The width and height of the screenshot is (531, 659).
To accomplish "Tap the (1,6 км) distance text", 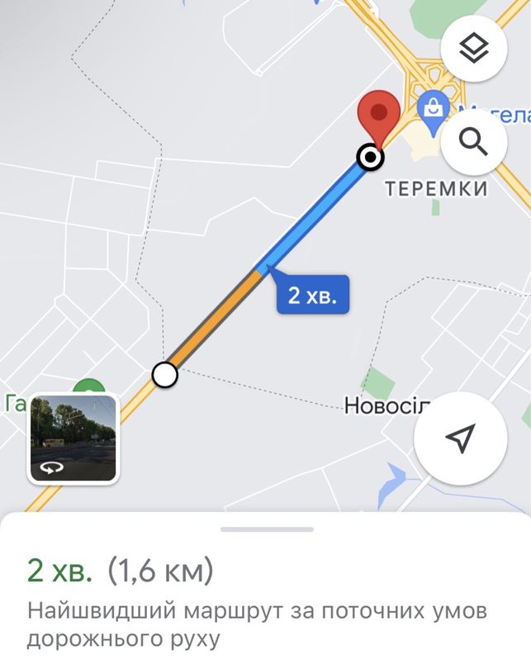I will [x=160, y=571].
